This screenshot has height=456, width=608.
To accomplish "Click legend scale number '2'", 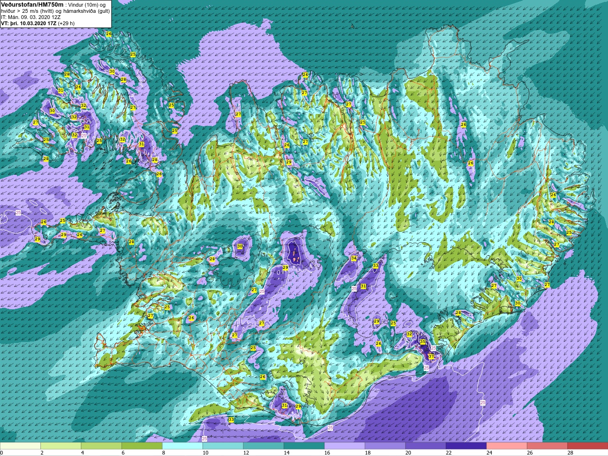I will pyautogui.click(x=42, y=453).
